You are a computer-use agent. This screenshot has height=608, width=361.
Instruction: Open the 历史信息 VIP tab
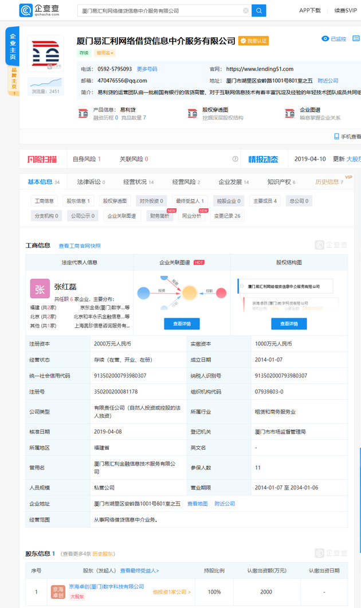329,182
